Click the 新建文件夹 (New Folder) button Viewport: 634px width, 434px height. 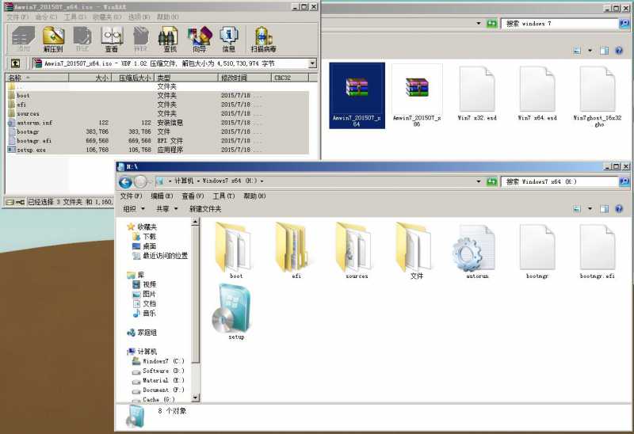pyautogui.click(x=205, y=208)
